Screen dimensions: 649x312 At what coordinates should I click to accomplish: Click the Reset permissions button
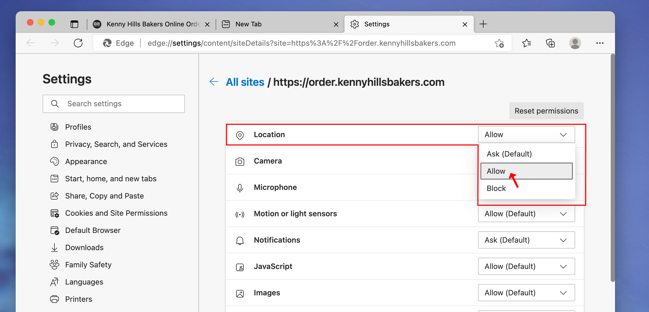click(546, 111)
